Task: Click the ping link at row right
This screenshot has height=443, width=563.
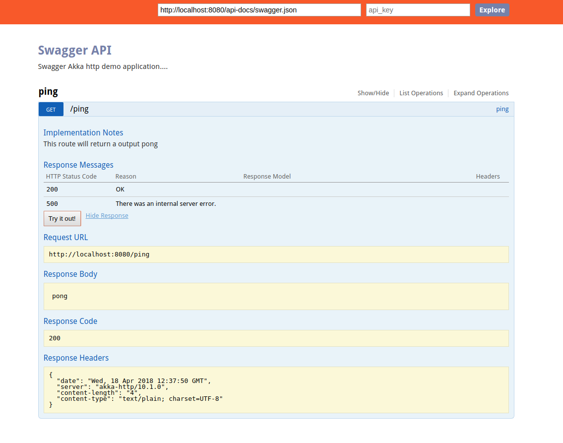Action: [x=502, y=109]
